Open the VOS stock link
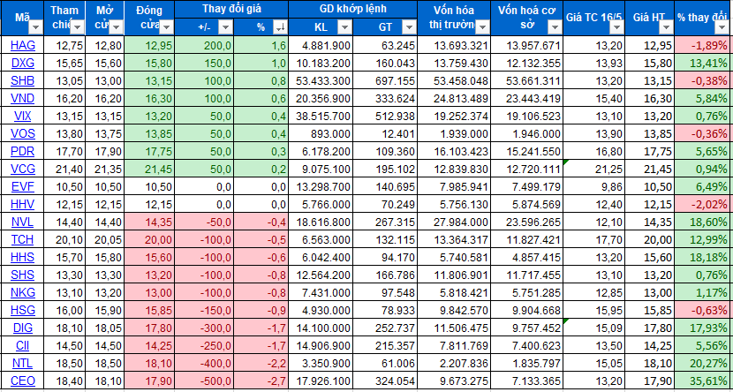This screenshot has height=392, width=733. point(23,134)
